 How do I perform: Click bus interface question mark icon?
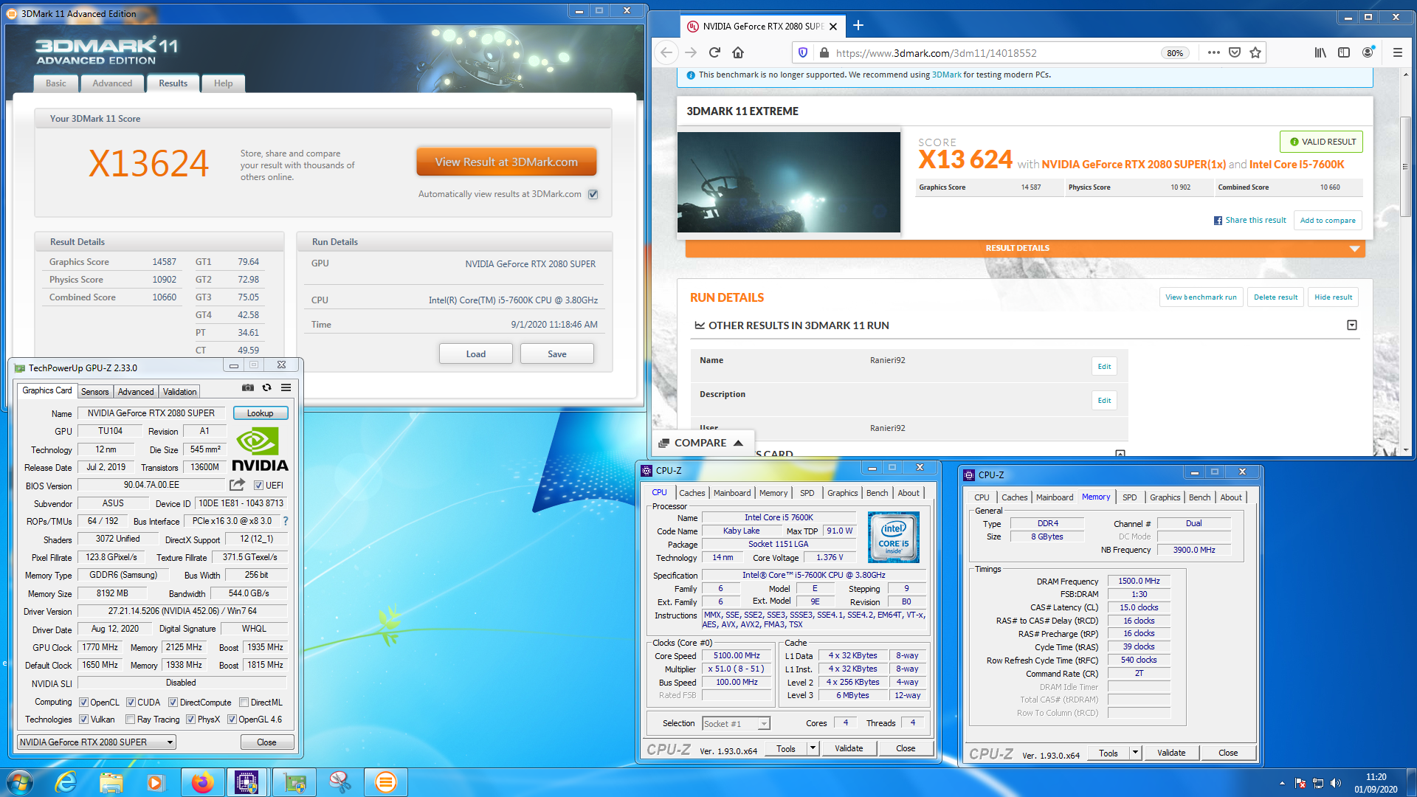pos(286,521)
